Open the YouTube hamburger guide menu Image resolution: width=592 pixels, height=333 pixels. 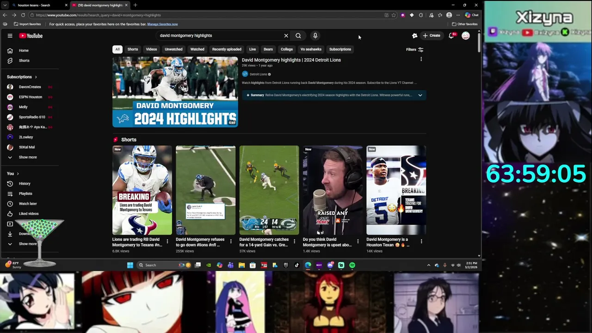pyautogui.click(x=10, y=36)
